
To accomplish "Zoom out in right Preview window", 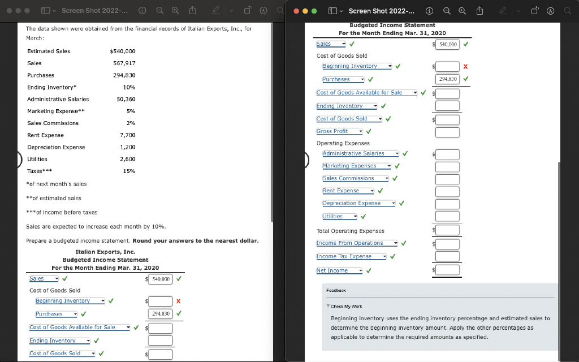I will click(447, 11).
